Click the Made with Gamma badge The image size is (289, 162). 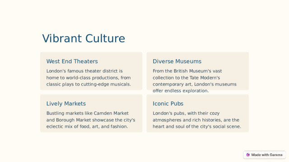[x=265, y=155]
